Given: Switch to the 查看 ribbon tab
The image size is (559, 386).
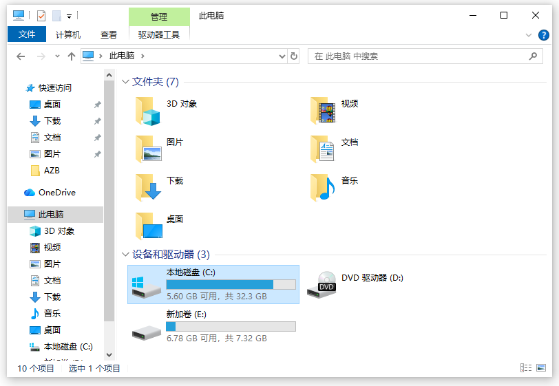Looking at the screenshot, I should pos(108,34).
